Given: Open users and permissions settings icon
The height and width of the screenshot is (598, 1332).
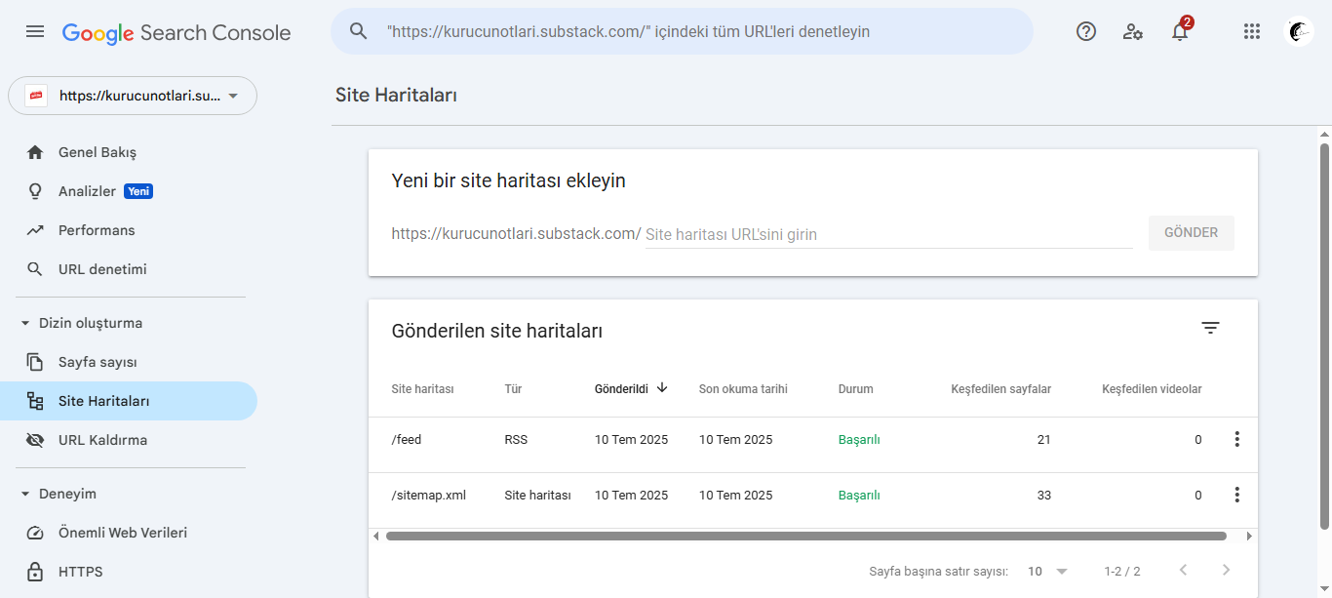Looking at the screenshot, I should pos(1133,31).
